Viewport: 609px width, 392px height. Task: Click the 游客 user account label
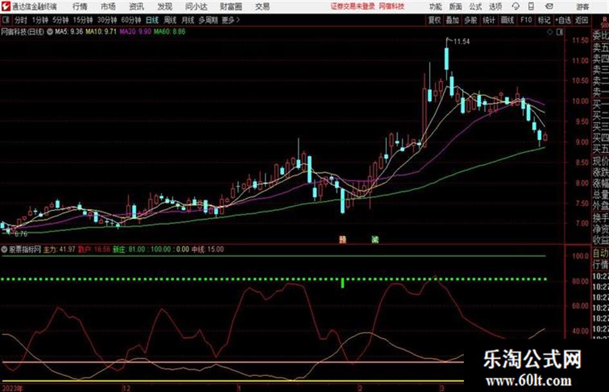582,6
